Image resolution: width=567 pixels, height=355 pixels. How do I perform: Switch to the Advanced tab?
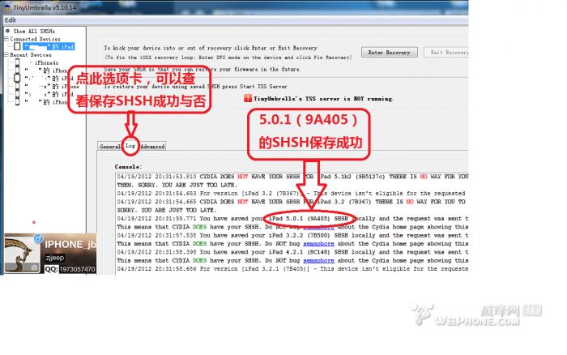click(x=152, y=146)
